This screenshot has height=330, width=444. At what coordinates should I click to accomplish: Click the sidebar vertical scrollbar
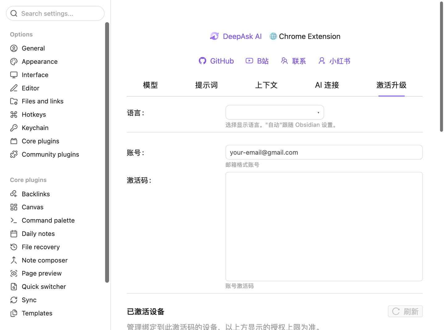pyautogui.click(x=107, y=152)
